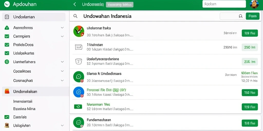Screen dimensions: 263x131
Task: Open the 11talmaan list entry
Action: 95,45
